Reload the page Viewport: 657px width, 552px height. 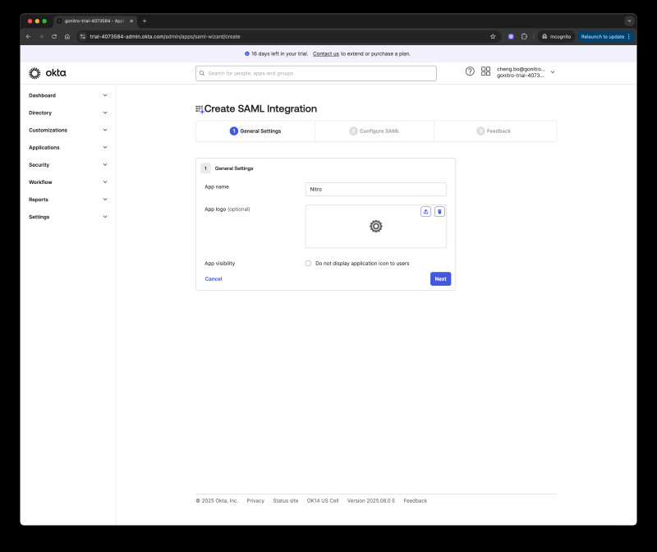pos(54,36)
